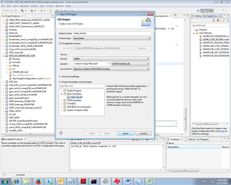Open Adobe Reader from taskbar

coord(84,182)
